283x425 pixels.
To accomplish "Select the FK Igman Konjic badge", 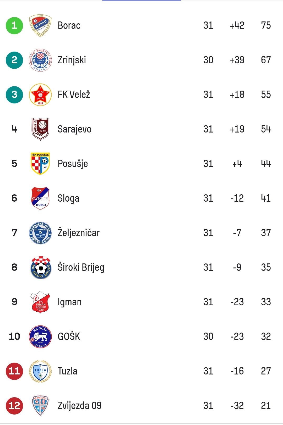I will [40, 302].
